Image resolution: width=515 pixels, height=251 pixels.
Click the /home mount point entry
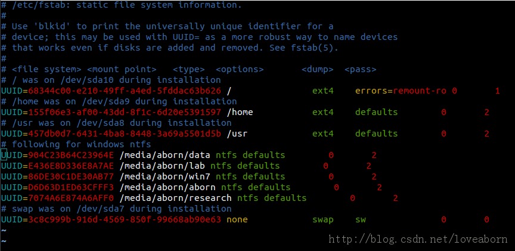click(x=240, y=112)
